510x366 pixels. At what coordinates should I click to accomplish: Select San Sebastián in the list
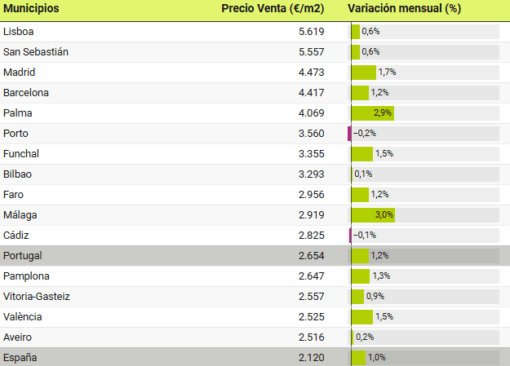click(36, 51)
